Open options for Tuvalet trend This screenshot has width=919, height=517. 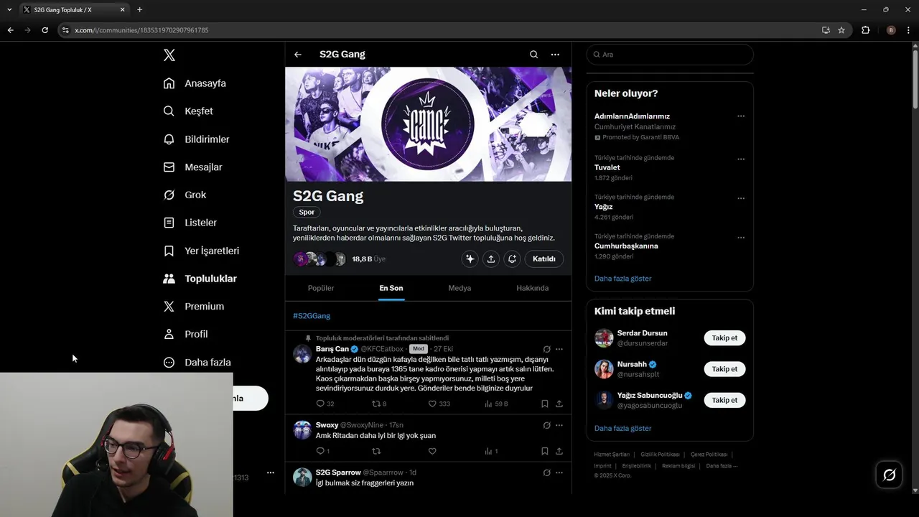pyautogui.click(x=741, y=159)
